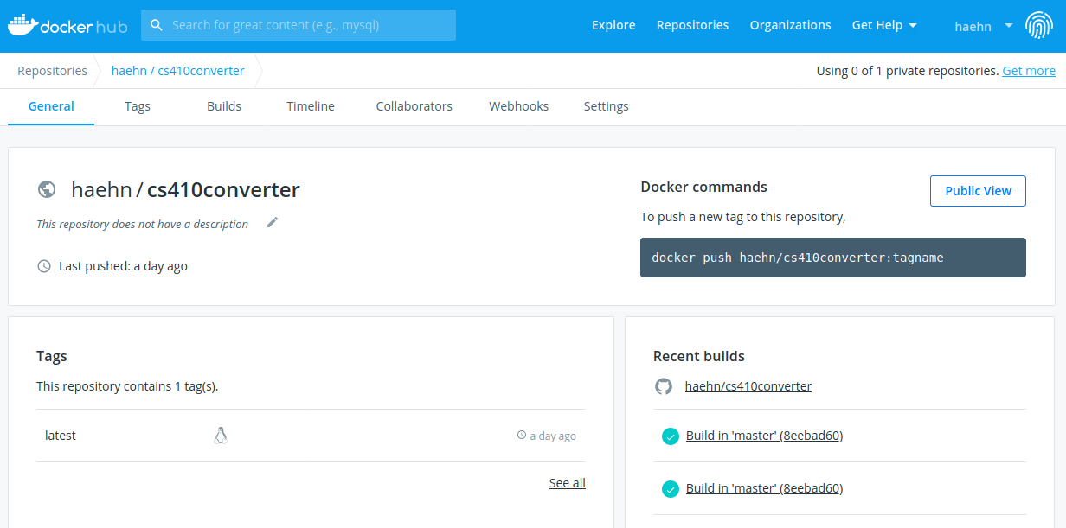Click 'This repository does not have a description'

(x=142, y=224)
